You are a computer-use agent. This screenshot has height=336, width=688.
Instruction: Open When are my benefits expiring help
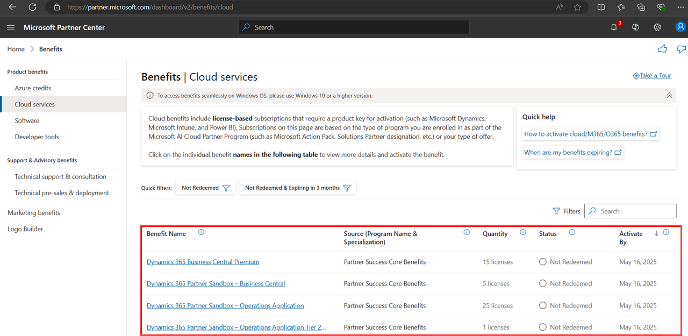572,152
